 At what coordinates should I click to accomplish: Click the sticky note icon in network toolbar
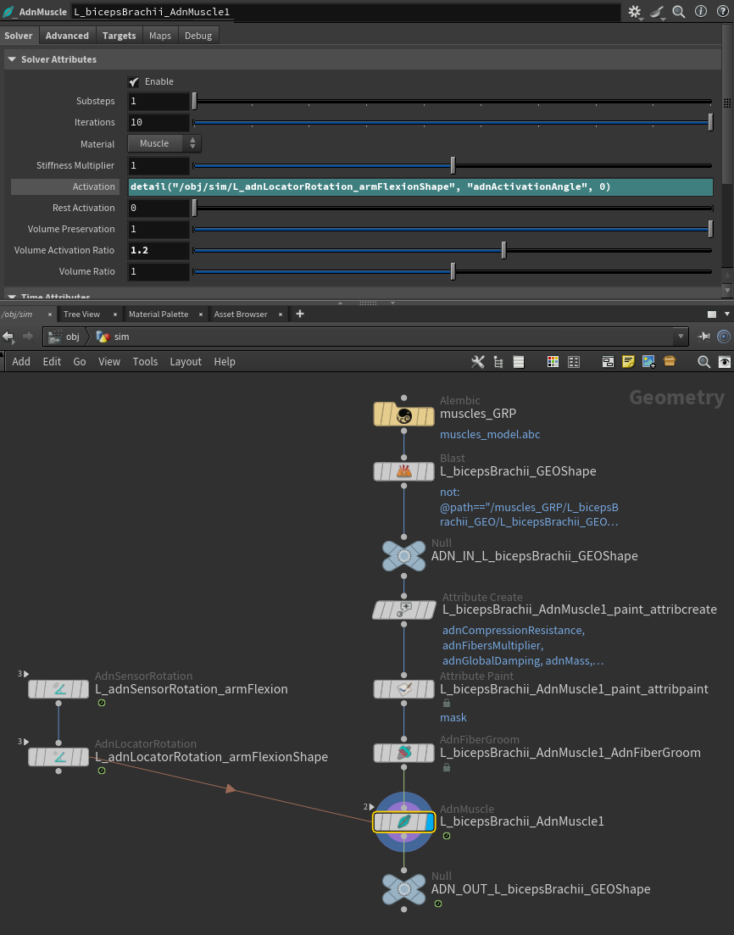[x=628, y=361]
